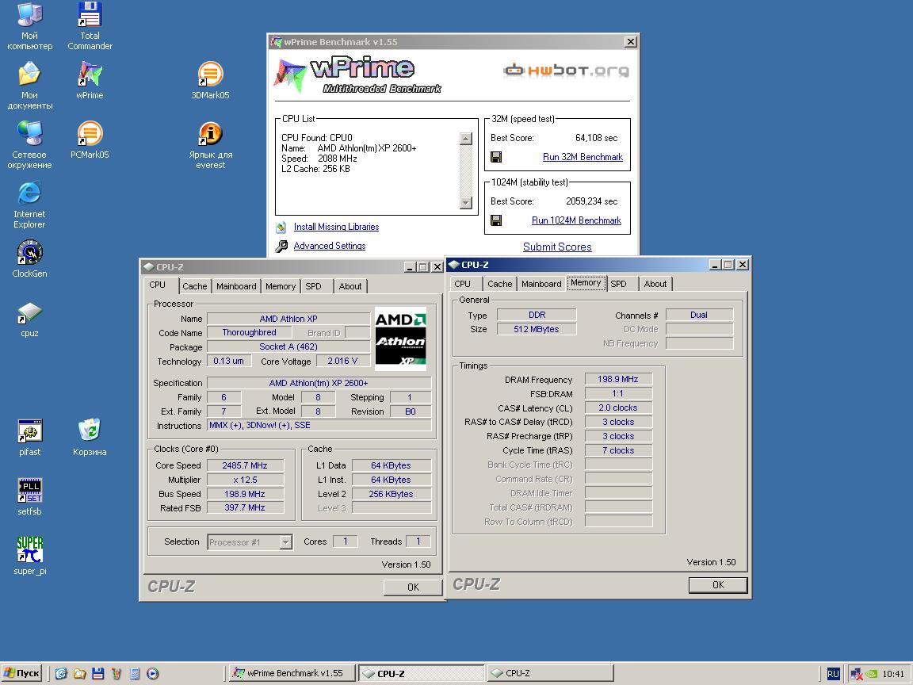Image resolution: width=913 pixels, height=685 pixels.
Task: Click the Core Speed value 2485.7 MHz
Action: pos(245,466)
